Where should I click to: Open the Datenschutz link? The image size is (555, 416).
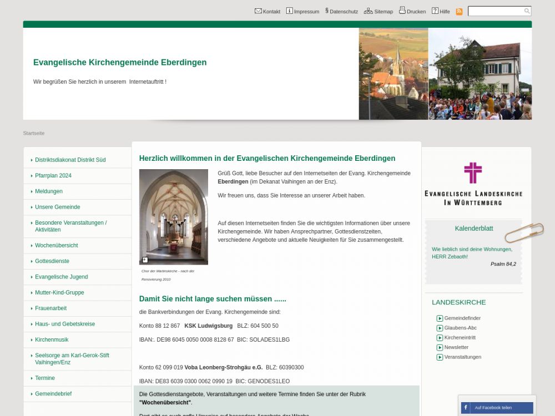343,12
